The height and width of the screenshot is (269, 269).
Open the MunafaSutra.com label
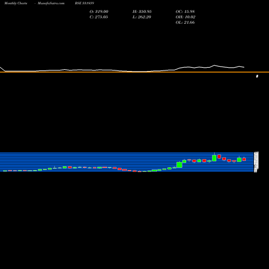pos(51,3)
